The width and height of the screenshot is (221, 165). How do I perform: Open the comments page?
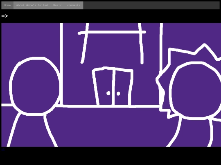74,5
